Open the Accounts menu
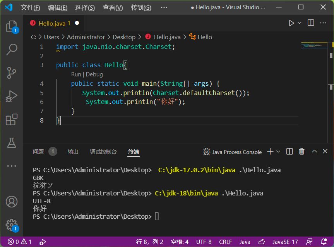 (x=12, y=202)
